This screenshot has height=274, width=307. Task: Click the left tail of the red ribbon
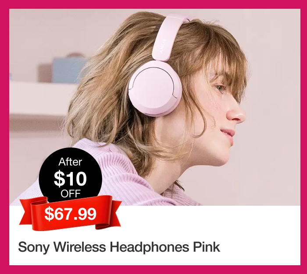(25, 213)
